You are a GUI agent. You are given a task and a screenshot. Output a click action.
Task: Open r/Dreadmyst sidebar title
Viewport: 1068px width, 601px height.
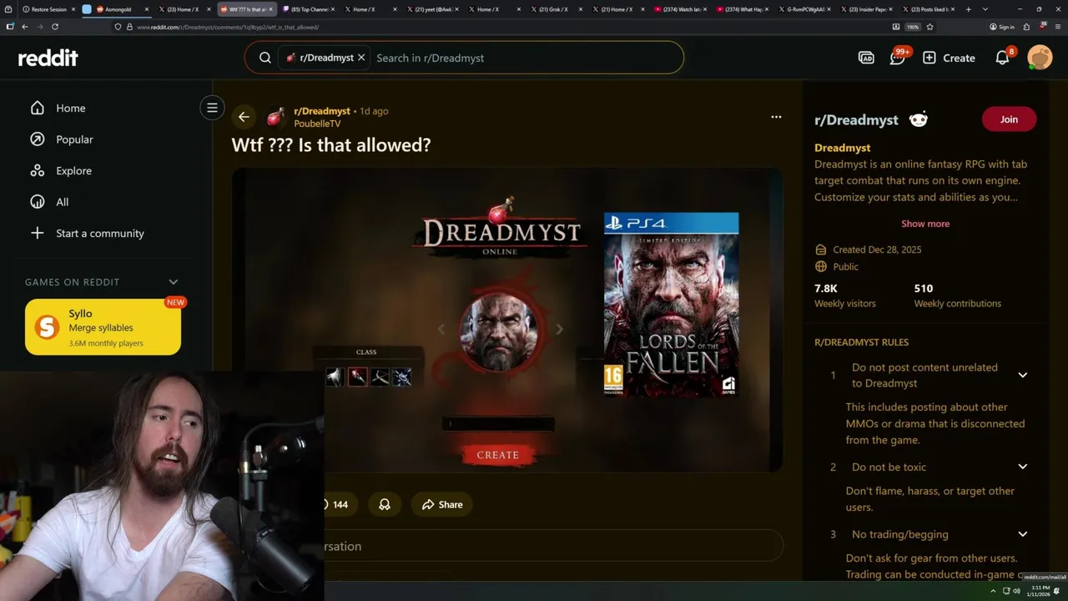(856, 119)
